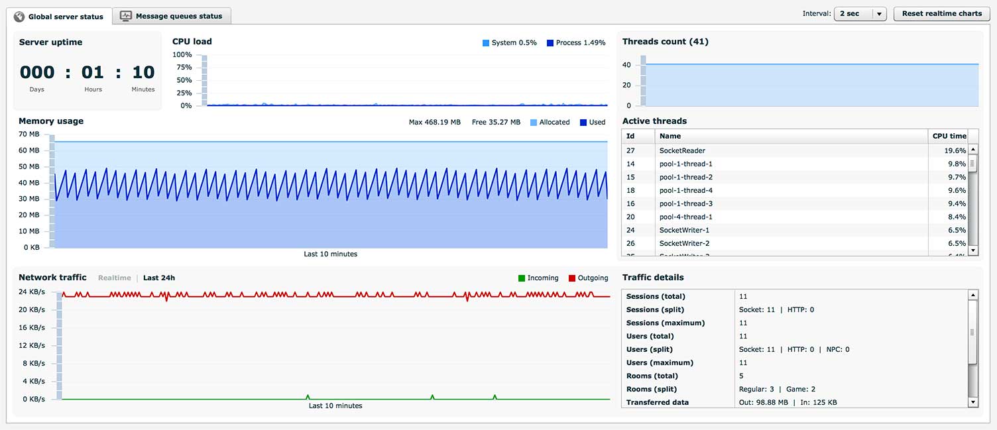This screenshot has height=430, width=997.
Task: Select the Global server status tab
Action: pyautogui.click(x=65, y=17)
